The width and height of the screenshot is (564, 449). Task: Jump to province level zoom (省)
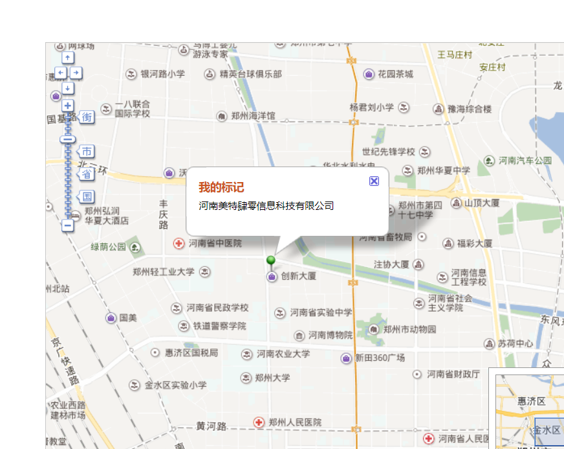click(87, 174)
